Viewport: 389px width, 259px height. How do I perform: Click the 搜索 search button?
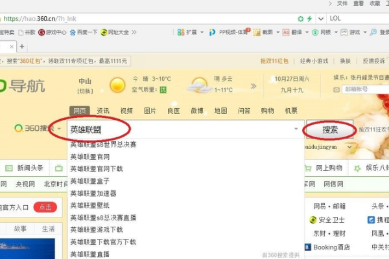pos(330,129)
